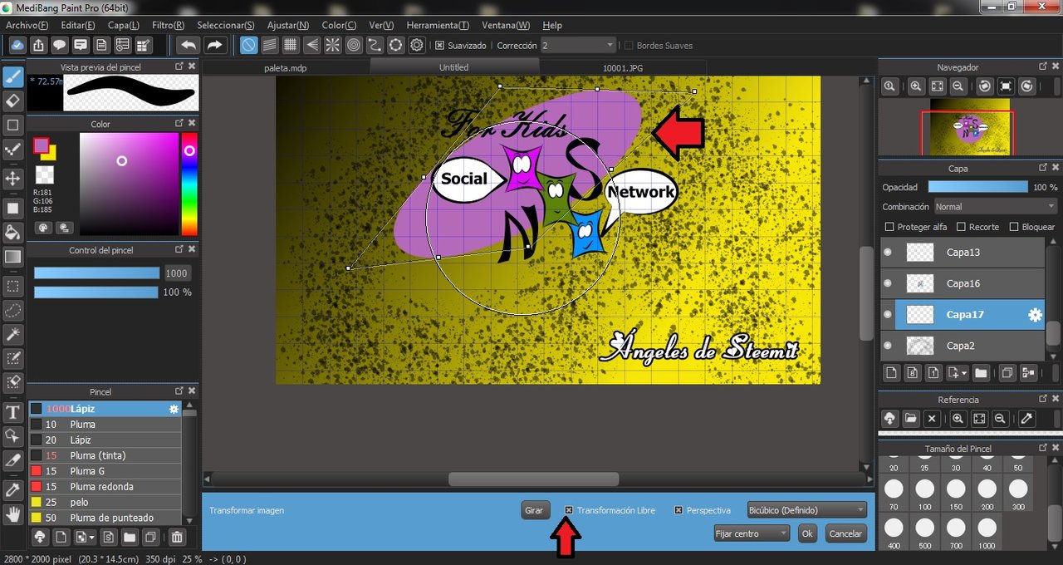
Task: Delete brush with trash icon
Action: click(x=177, y=538)
